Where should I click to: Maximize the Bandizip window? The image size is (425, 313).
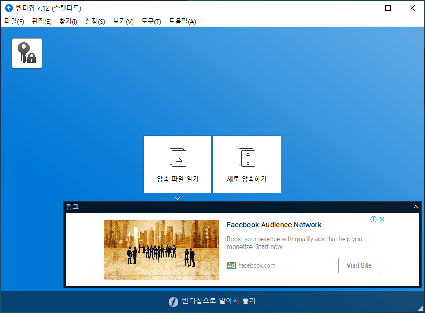388,8
